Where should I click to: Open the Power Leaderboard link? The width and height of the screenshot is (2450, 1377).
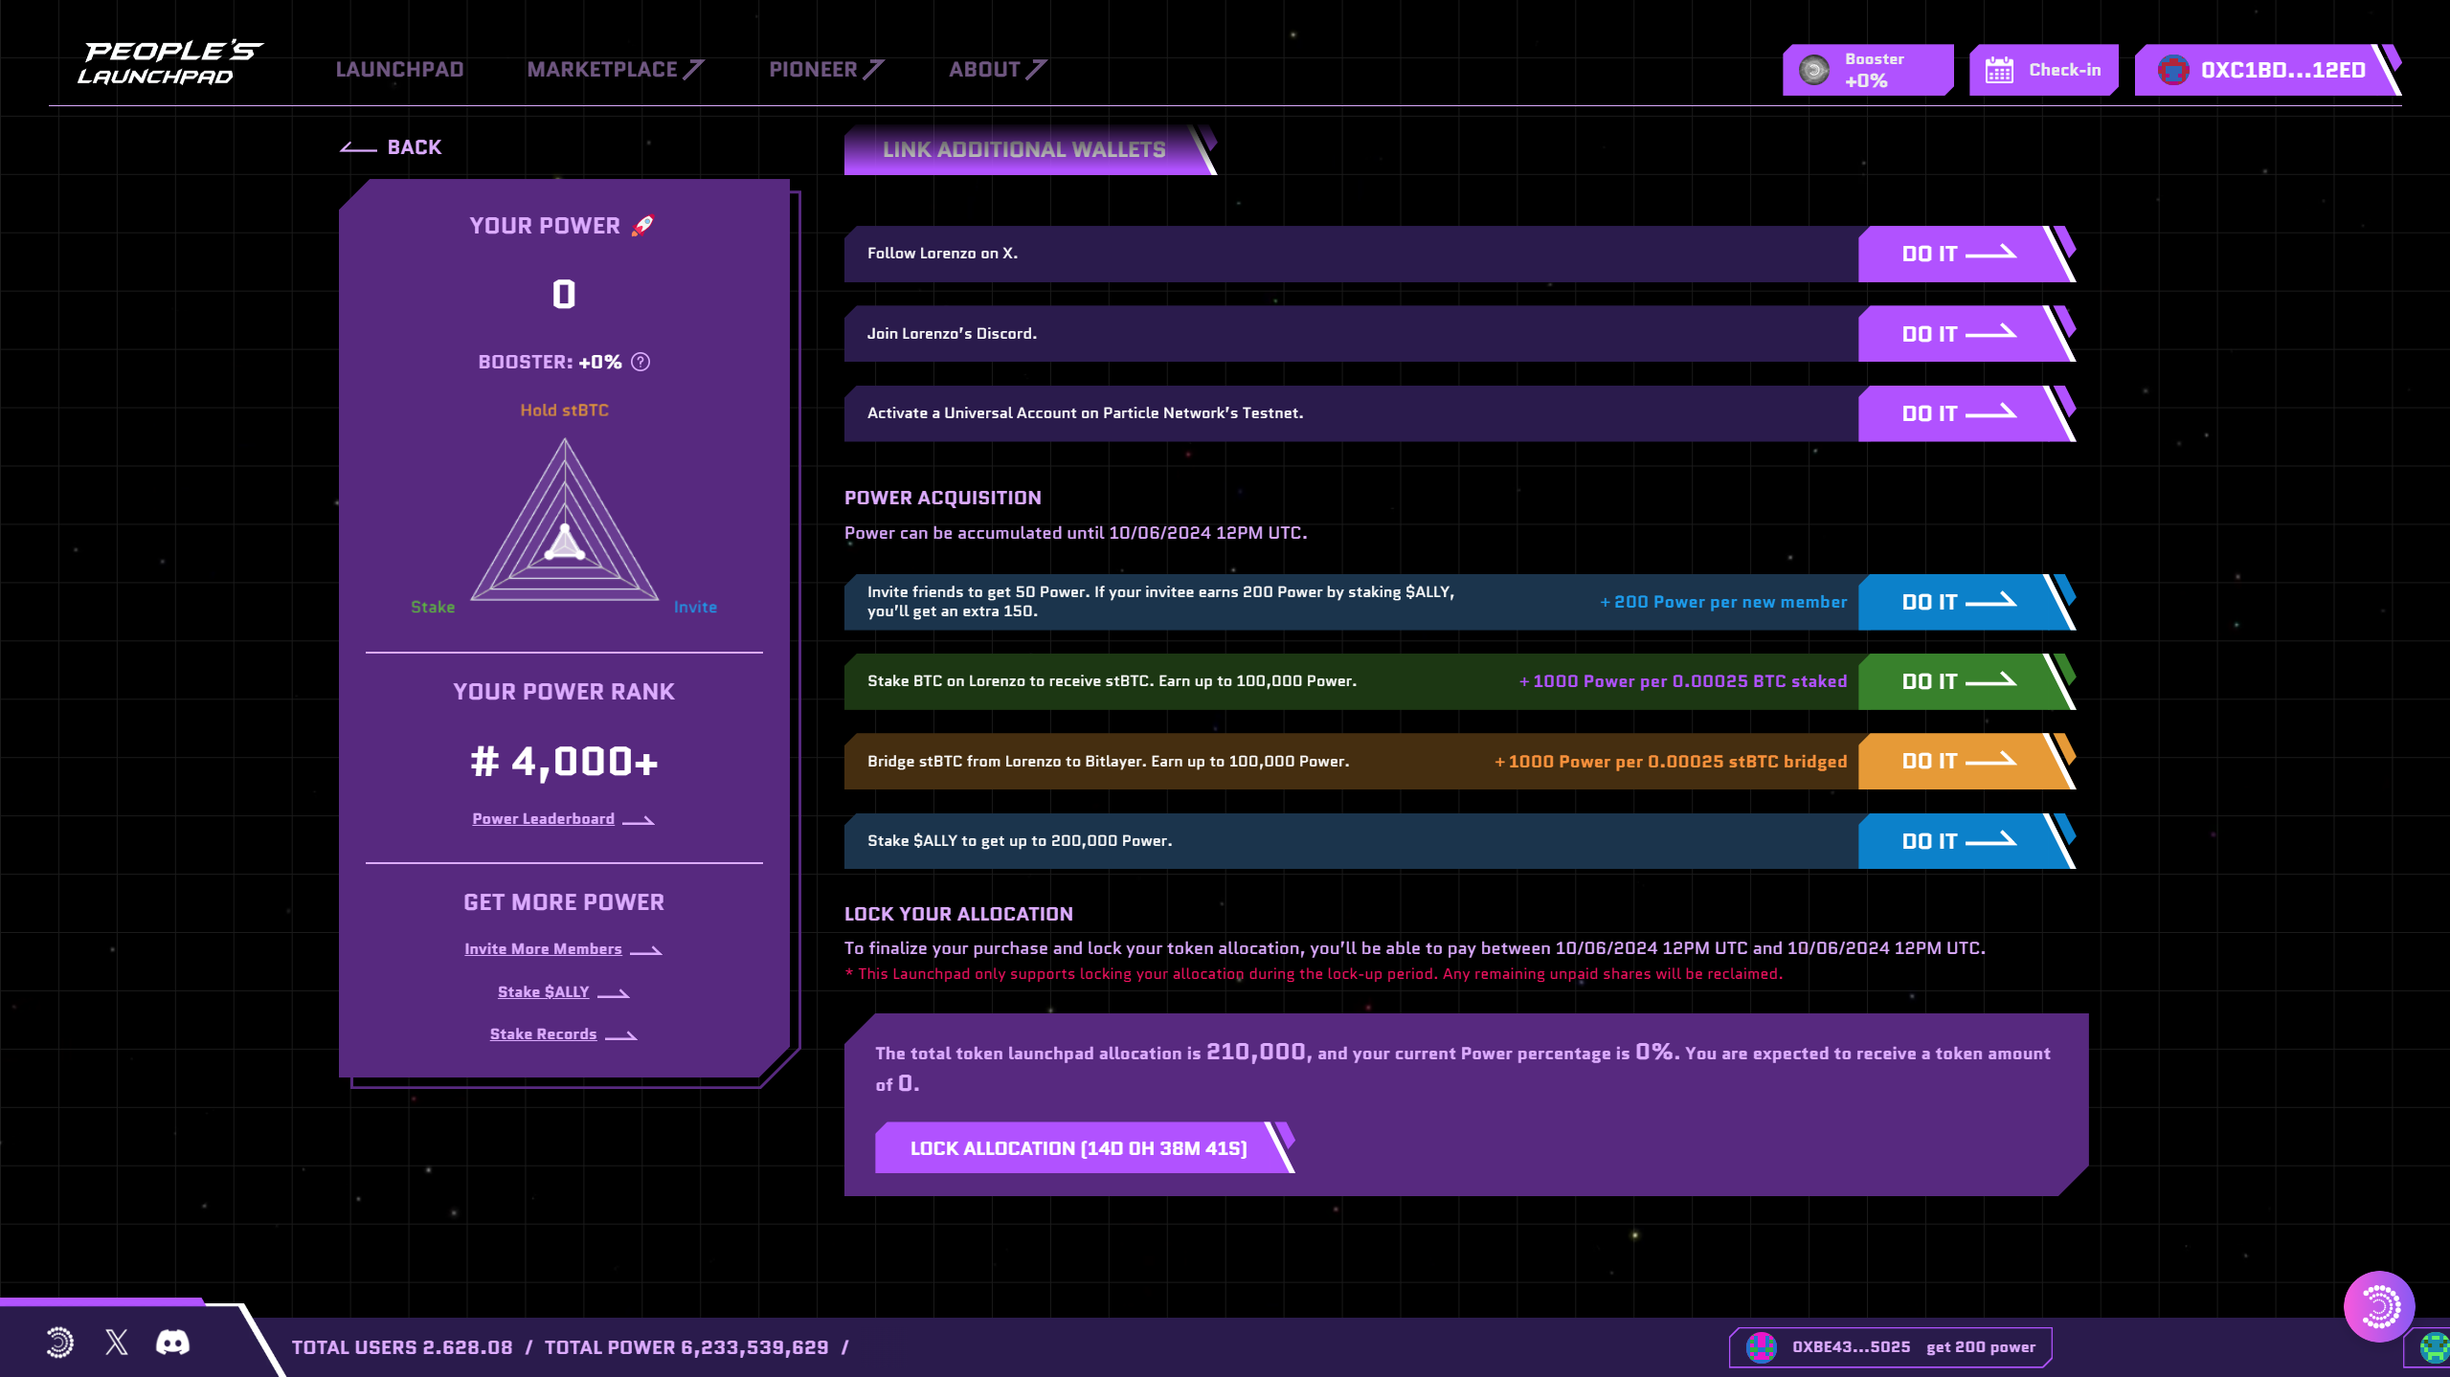click(x=543, y=819)
